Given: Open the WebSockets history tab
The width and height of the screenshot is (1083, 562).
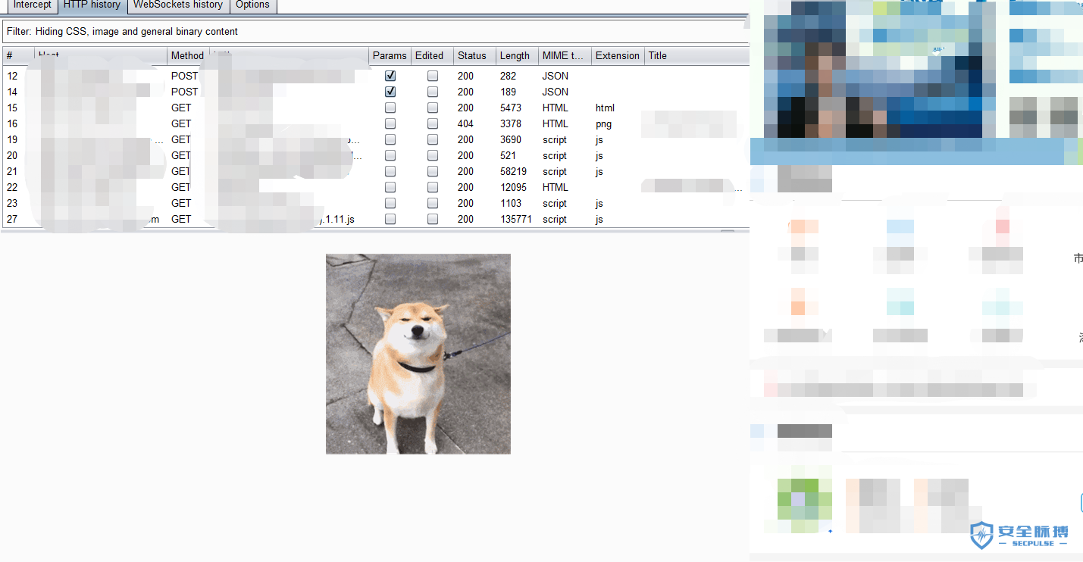Looking at the screenshot, I should pos(178,5).
